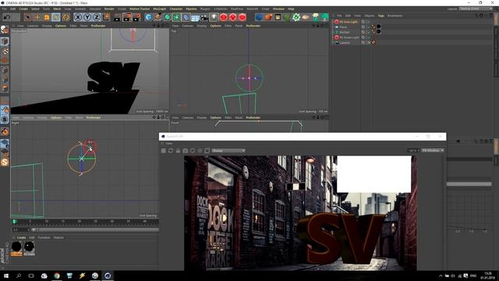The image size is (499, 281).
Task: Toggle the enable mark of Camera object
Action: pyautogui.click(x=370, y=42)
